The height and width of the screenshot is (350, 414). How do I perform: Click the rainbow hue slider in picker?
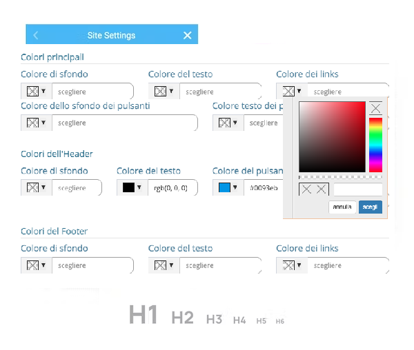(375, 145)
